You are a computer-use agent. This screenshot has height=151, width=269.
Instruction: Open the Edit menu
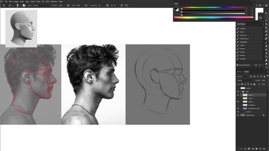click(11, 2)
